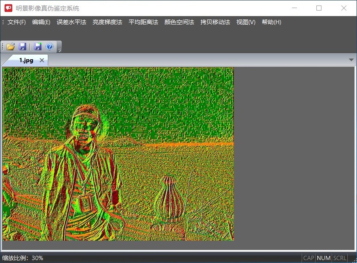
Task: Maximize the application window
Action: tap(319, 8)
